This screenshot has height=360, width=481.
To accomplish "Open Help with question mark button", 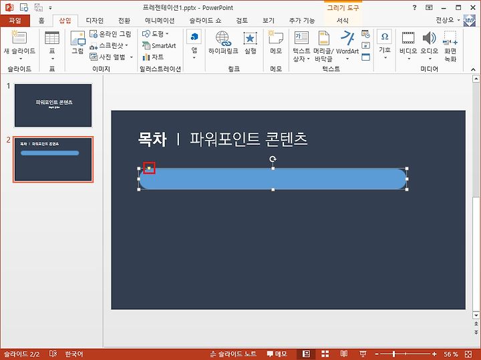I will 414,8.
